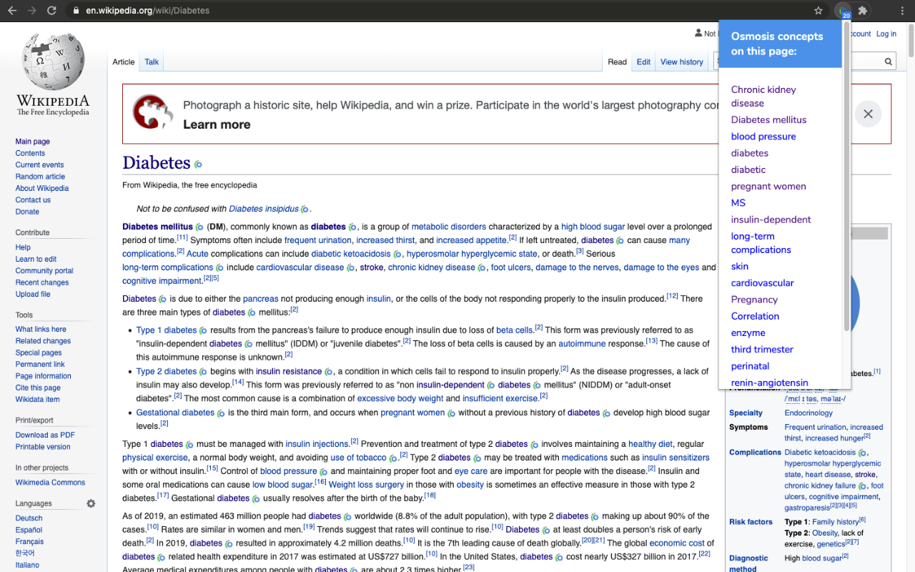Click Osmosis icon after Type 2 diabetes bullet
Image resolution: width=915 pixels, height=572 pixels.
pyautogui.click(x=203, y=372)
